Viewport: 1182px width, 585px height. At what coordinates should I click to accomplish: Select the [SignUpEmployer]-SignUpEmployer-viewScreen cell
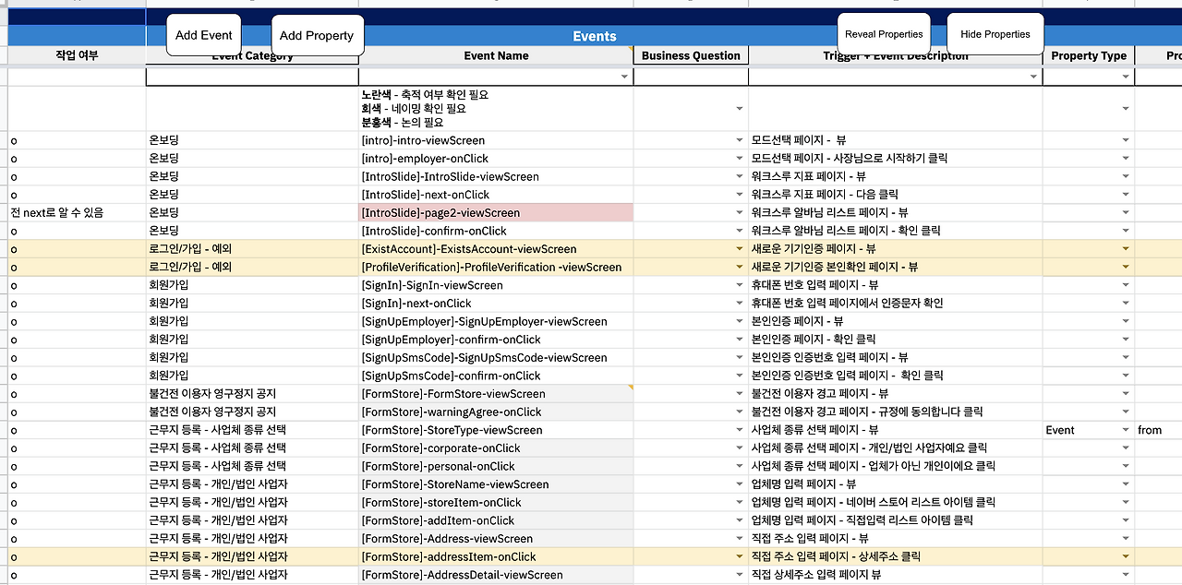(496, 322)
